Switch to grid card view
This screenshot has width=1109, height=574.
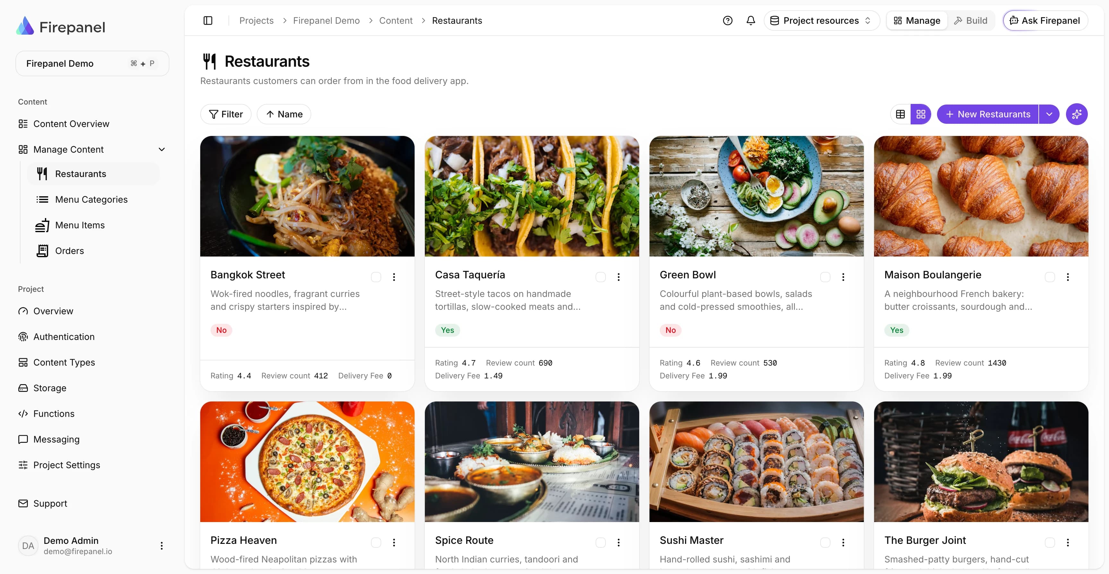point(921,114)
